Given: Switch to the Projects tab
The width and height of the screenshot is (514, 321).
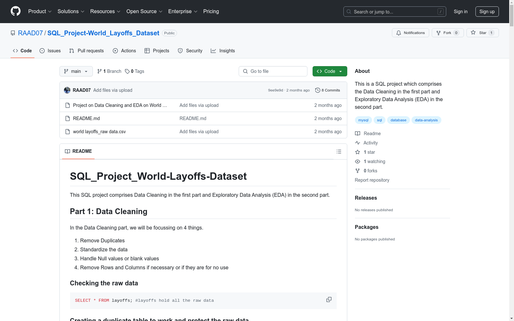Looking at the screenshot, I should click(157, 51).
